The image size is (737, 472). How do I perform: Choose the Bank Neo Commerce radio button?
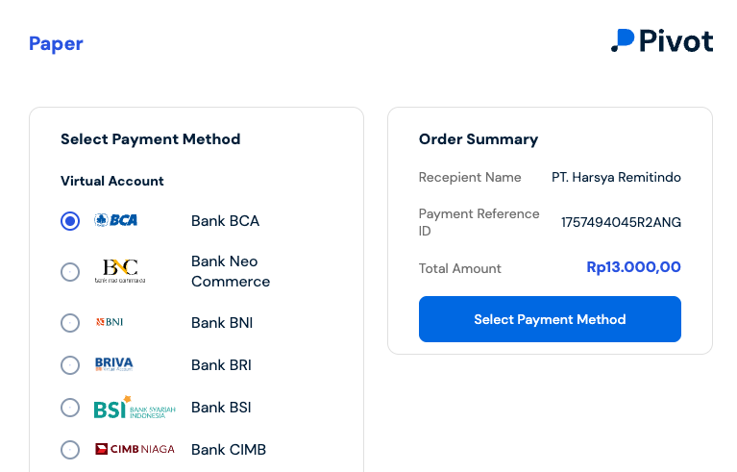tap(70, 272)
